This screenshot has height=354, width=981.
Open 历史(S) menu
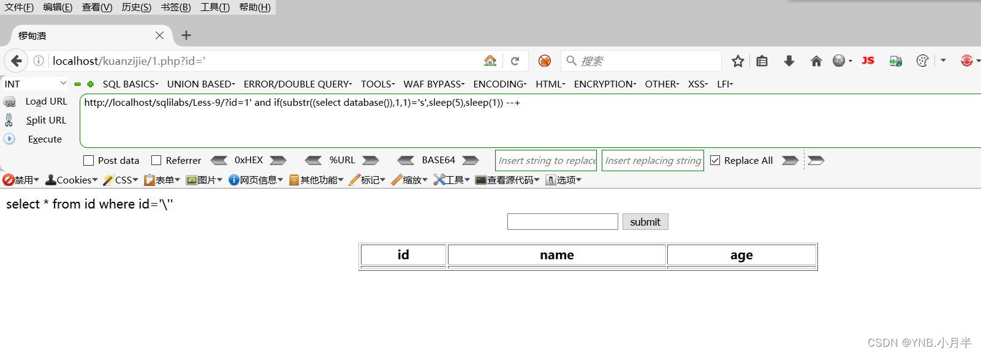pos(136,7)
